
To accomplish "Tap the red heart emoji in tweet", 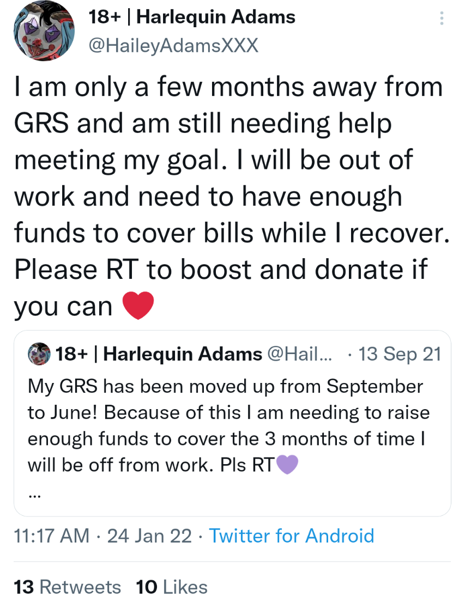I will click(x=138, y=306).
